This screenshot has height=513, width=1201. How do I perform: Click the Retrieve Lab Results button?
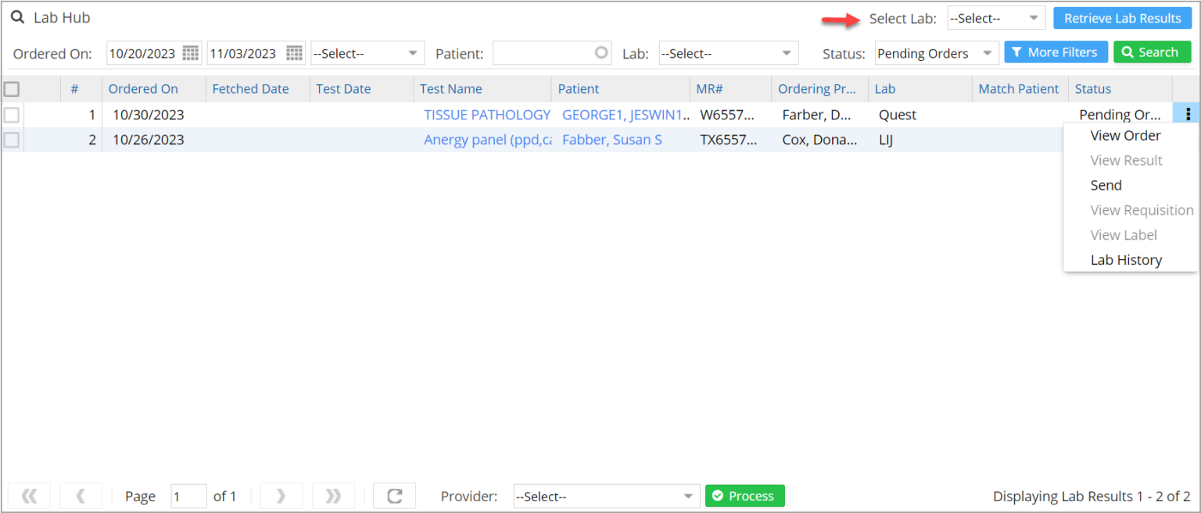pos(1122,17)
